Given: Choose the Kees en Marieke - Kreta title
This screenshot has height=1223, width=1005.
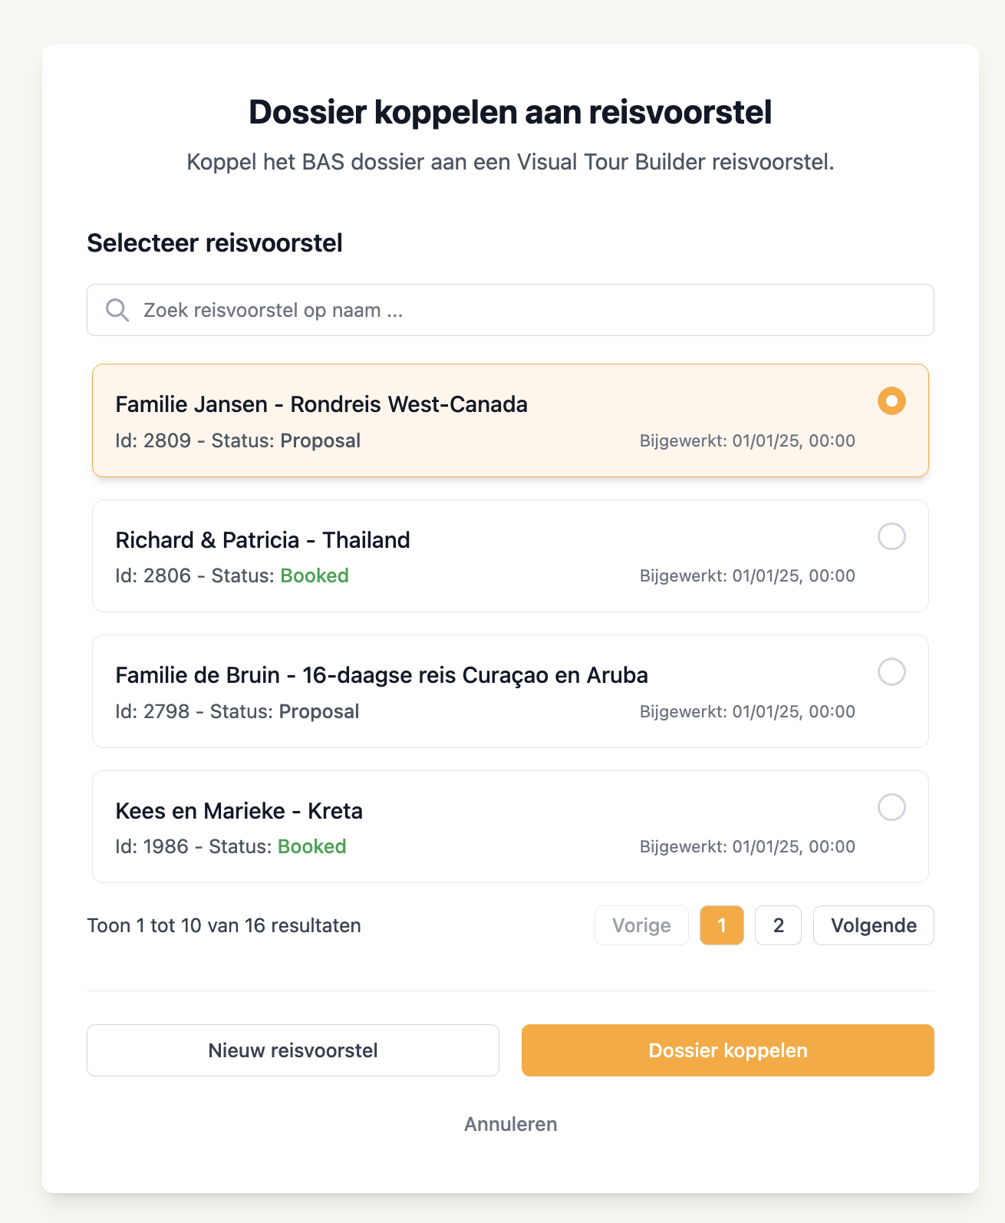Looking at the screenshot, I should [x=239, y=811].
